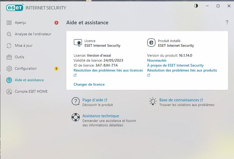Click the help question mark at top right
234x159 pixels.
227,22
